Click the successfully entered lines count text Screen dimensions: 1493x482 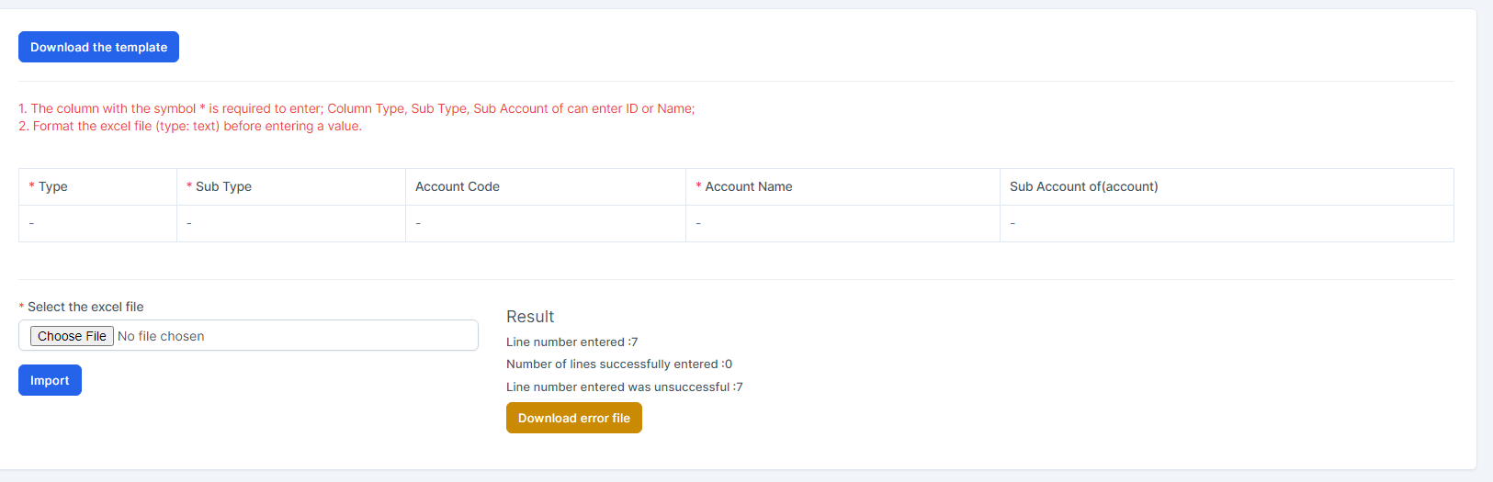[618, 364]
